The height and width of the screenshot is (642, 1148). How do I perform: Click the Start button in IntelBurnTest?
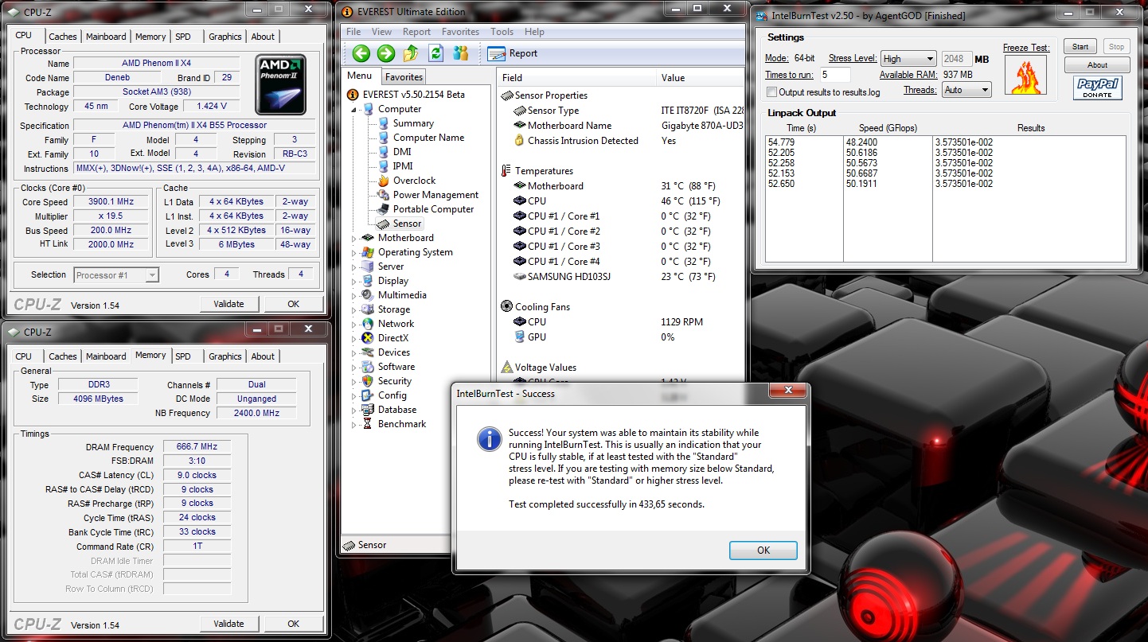1080,47
